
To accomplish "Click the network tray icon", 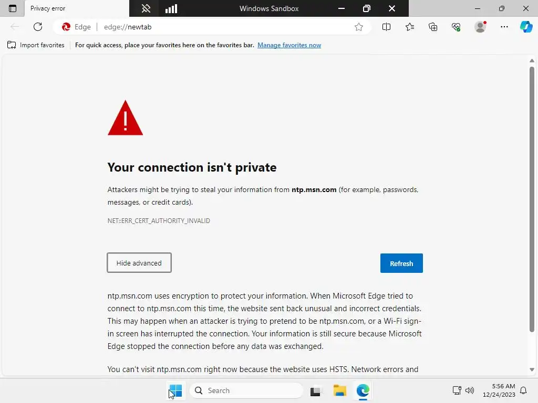I will tap(457, 390).
